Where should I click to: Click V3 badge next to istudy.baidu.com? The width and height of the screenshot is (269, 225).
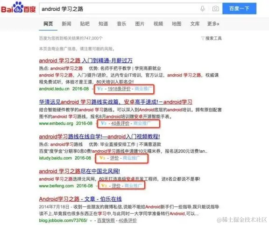[x=102, y=158]
